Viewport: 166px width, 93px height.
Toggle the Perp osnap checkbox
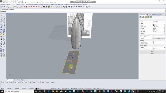[x=24, y=82]
